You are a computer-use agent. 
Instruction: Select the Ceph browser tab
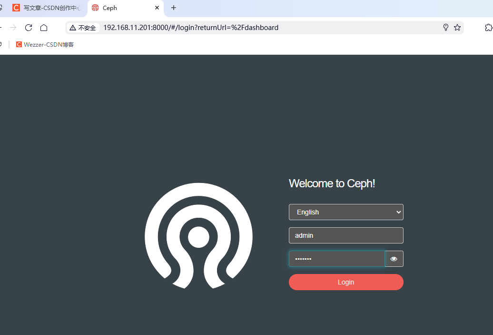tap(126, 8)
